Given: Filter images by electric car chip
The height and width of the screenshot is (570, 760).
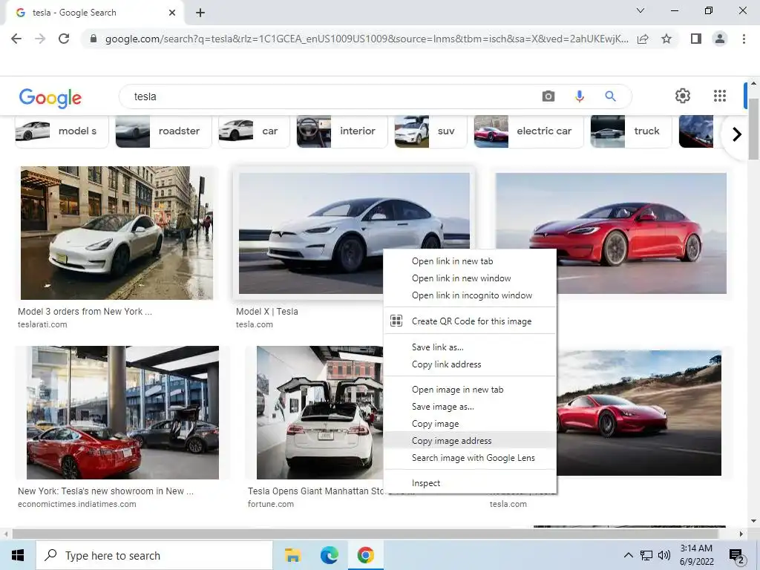Looking at the screenshot, I should (528, 131).
